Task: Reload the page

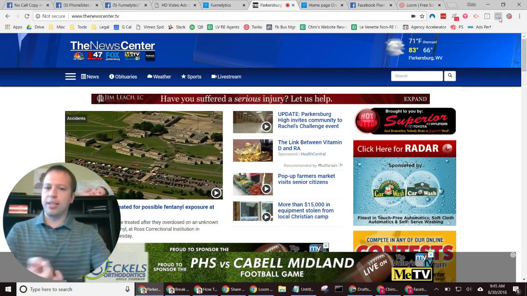Action: (x=27, y=16)
